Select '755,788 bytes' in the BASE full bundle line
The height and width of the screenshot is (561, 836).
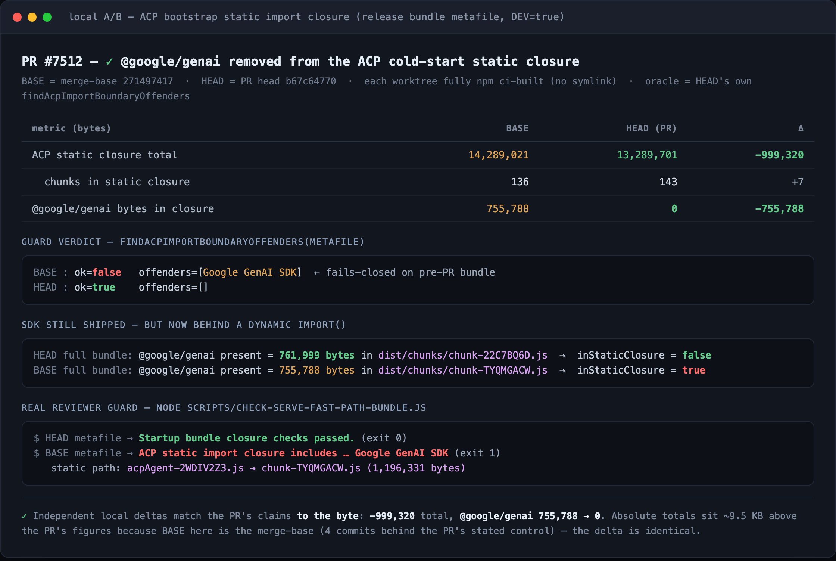[x=317, y=371]
